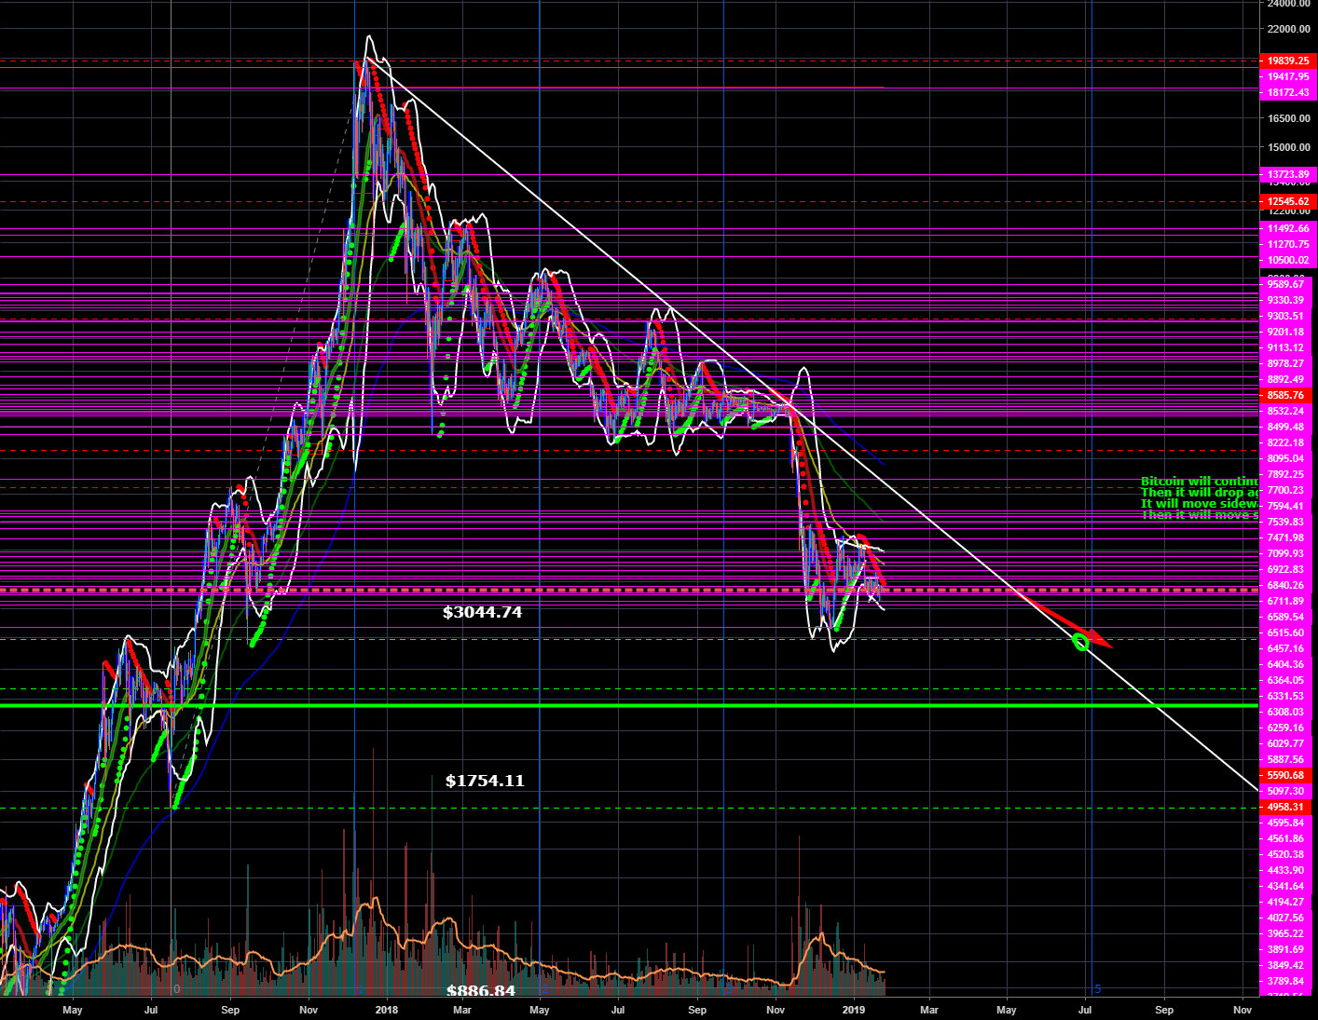
Task: Select the $1754.11 text annotation
Action: click(484, 782)
